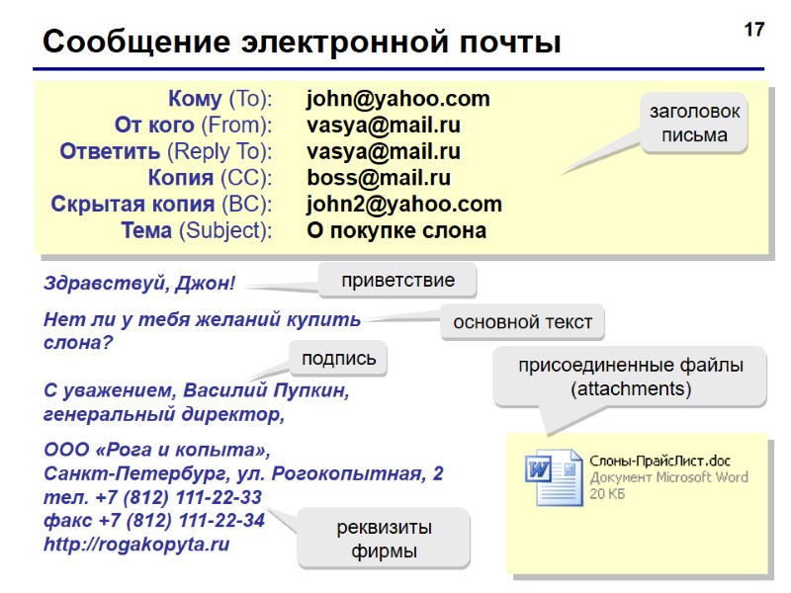Click the Word document icon of the attachment
The width and height of the screenshot is (791, 593).
click(x=554, y=477)
